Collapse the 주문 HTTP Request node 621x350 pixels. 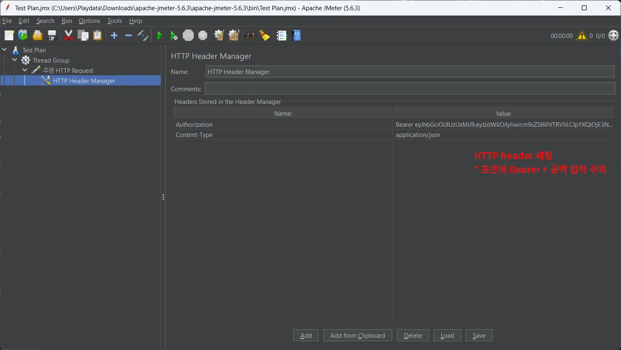coord(25,70)
